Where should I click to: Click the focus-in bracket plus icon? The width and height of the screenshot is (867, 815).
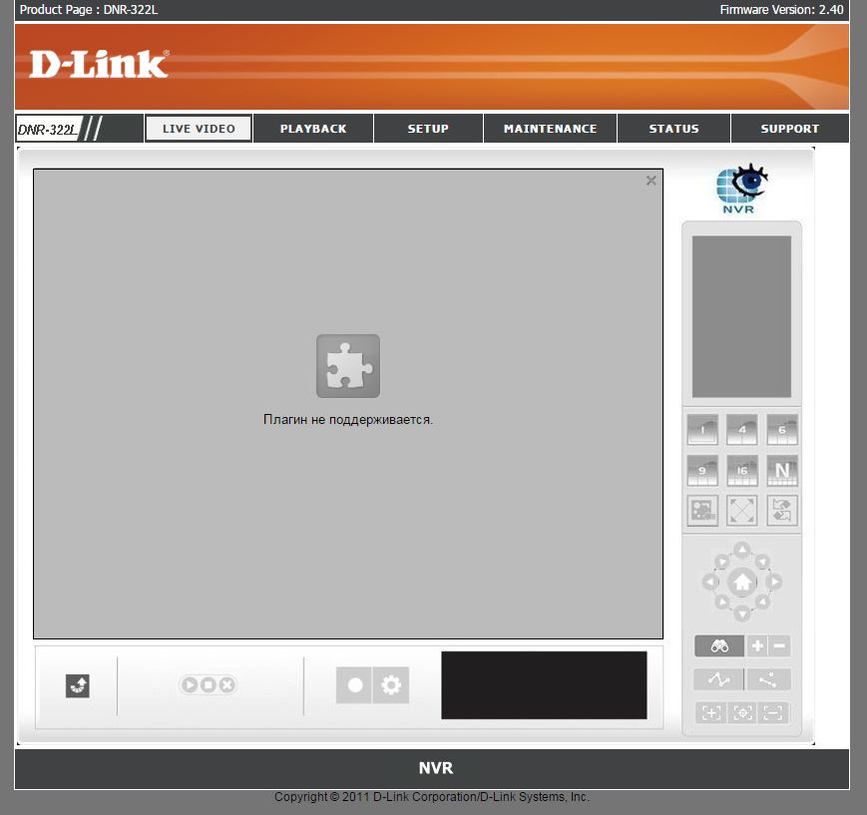(x=711, y=712)
